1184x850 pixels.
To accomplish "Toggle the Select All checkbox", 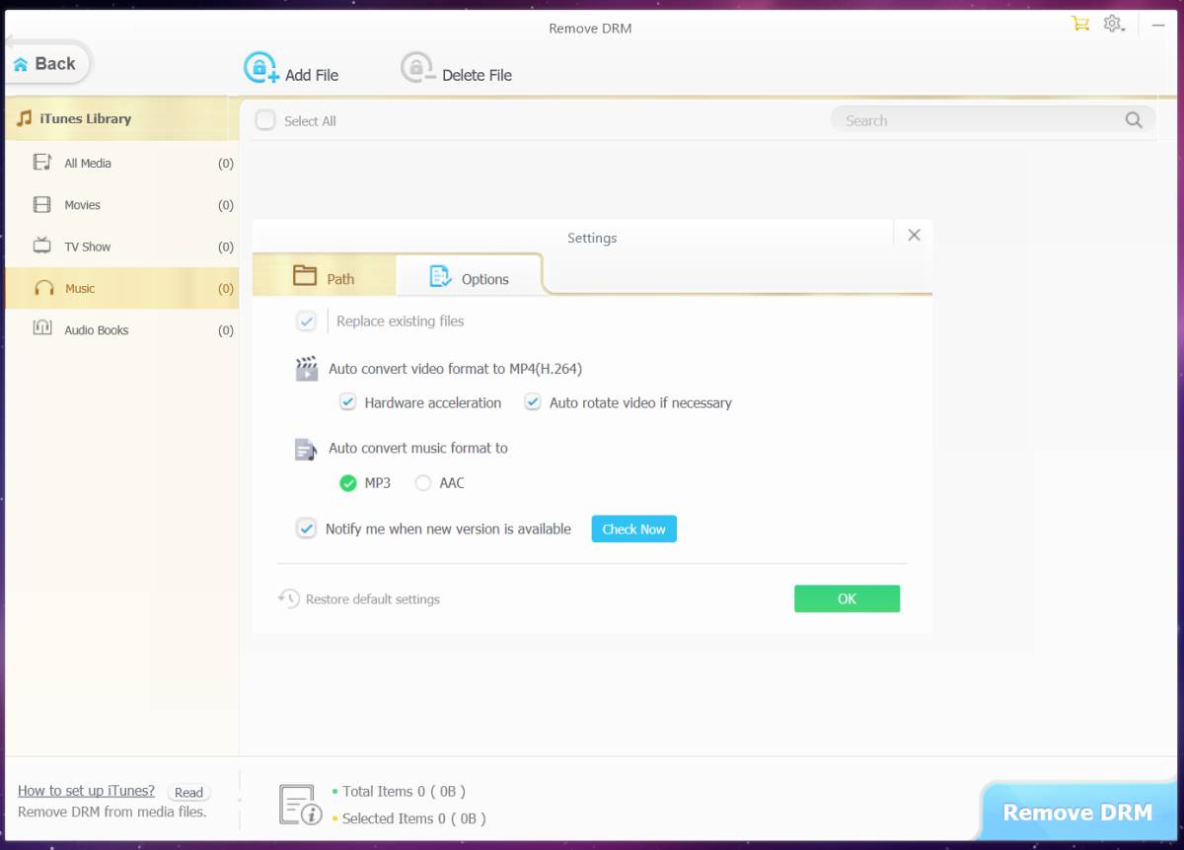I will (x=264, y=120).
